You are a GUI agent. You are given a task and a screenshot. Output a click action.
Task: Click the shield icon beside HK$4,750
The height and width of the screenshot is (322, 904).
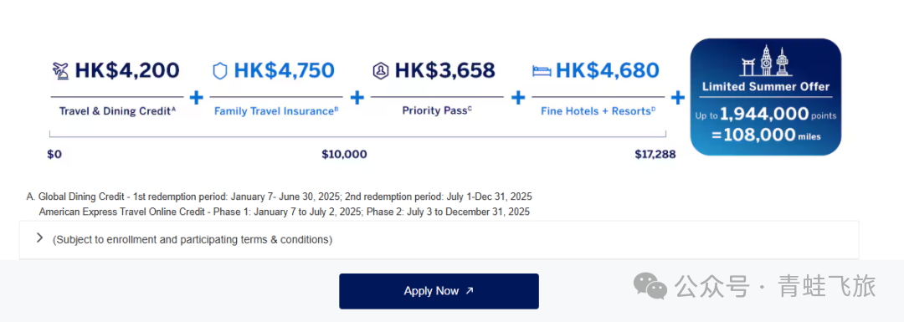[x=219, y=71]
